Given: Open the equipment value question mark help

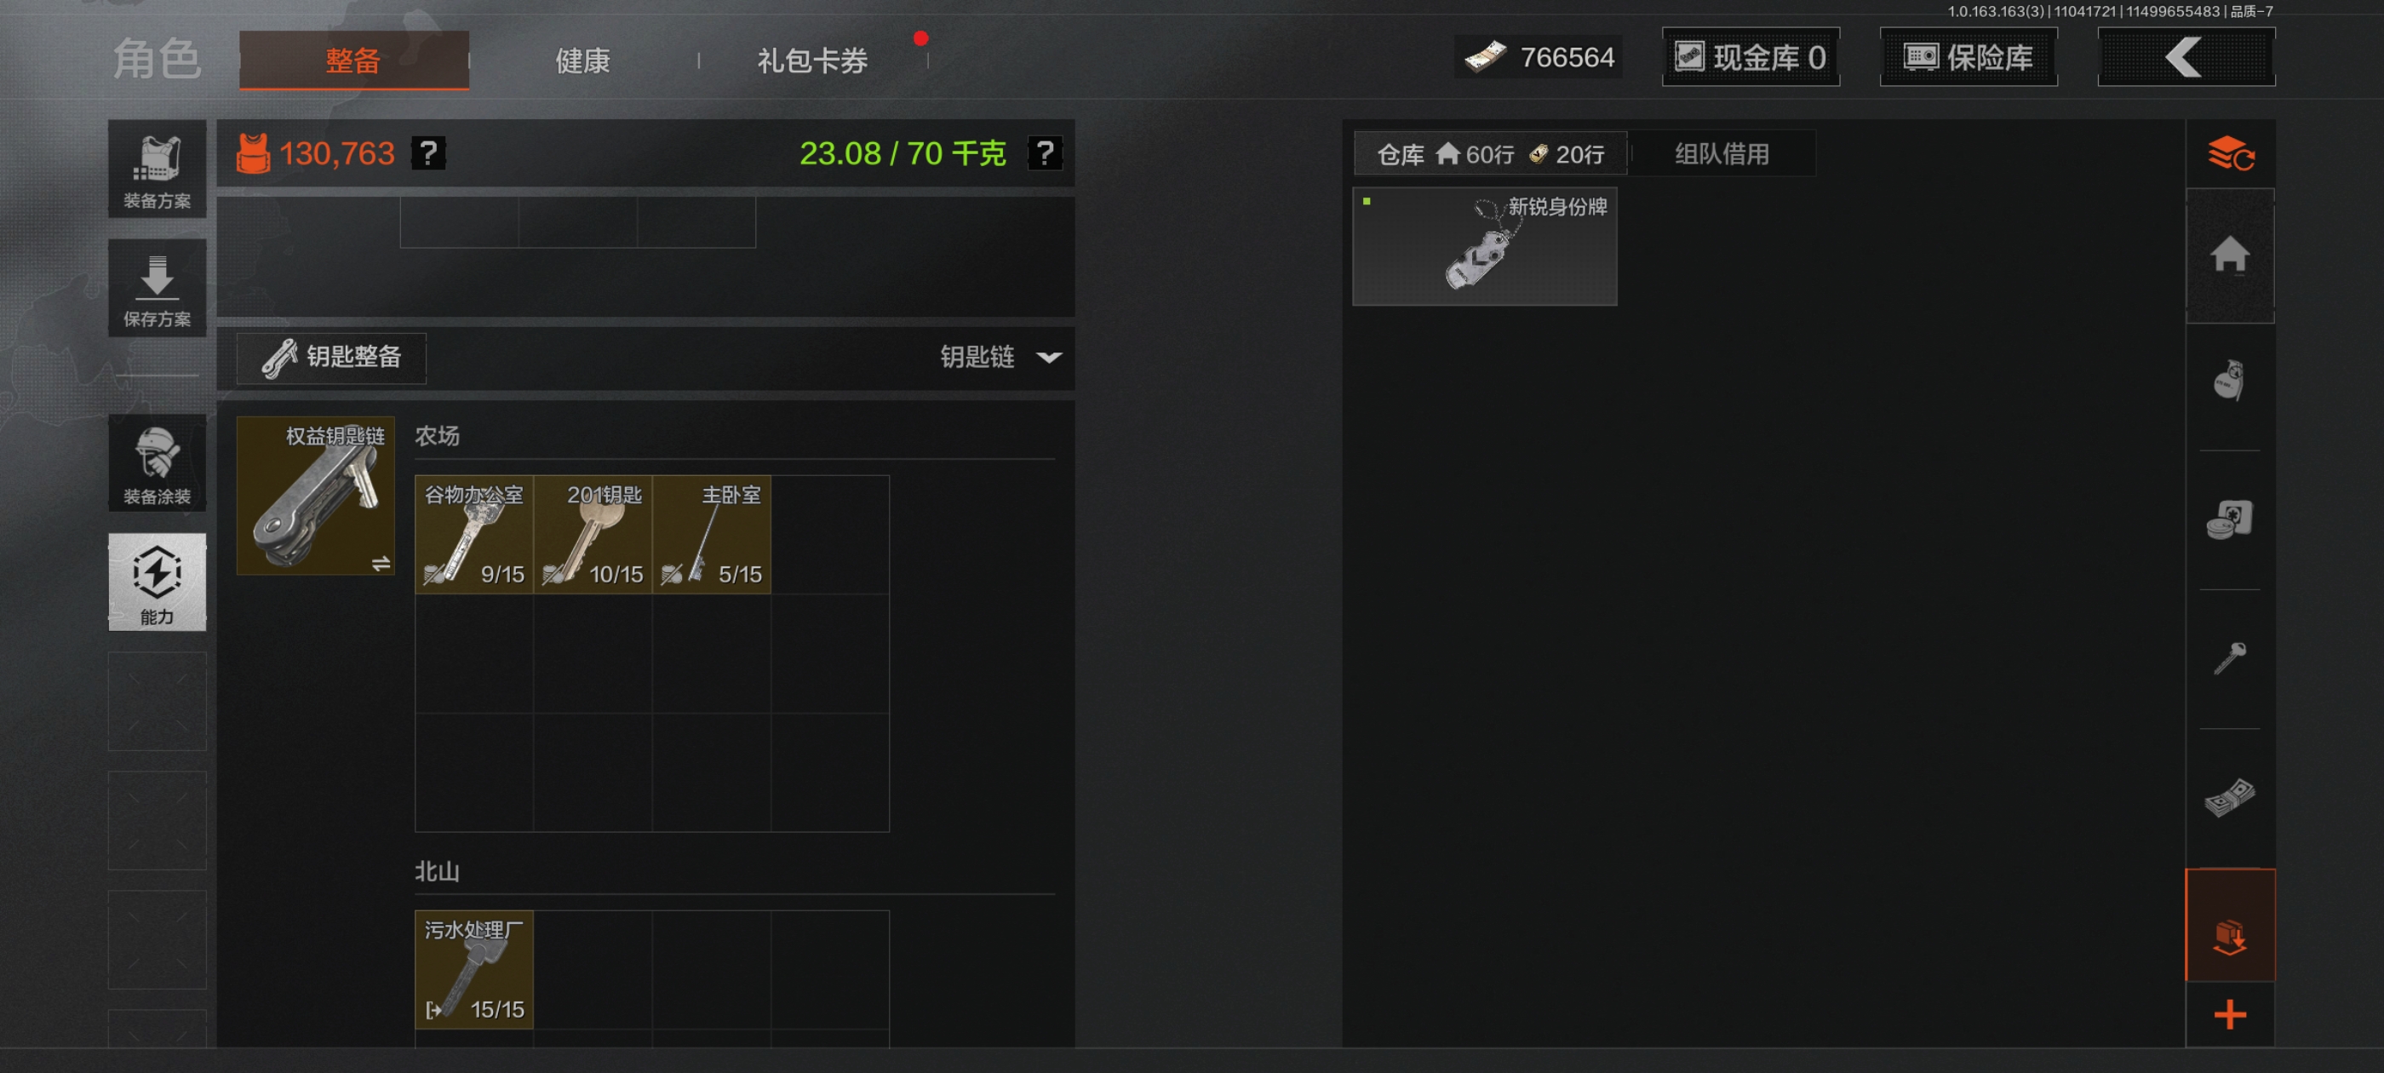Looking at the screenshot, I should (x=428, y=153).
